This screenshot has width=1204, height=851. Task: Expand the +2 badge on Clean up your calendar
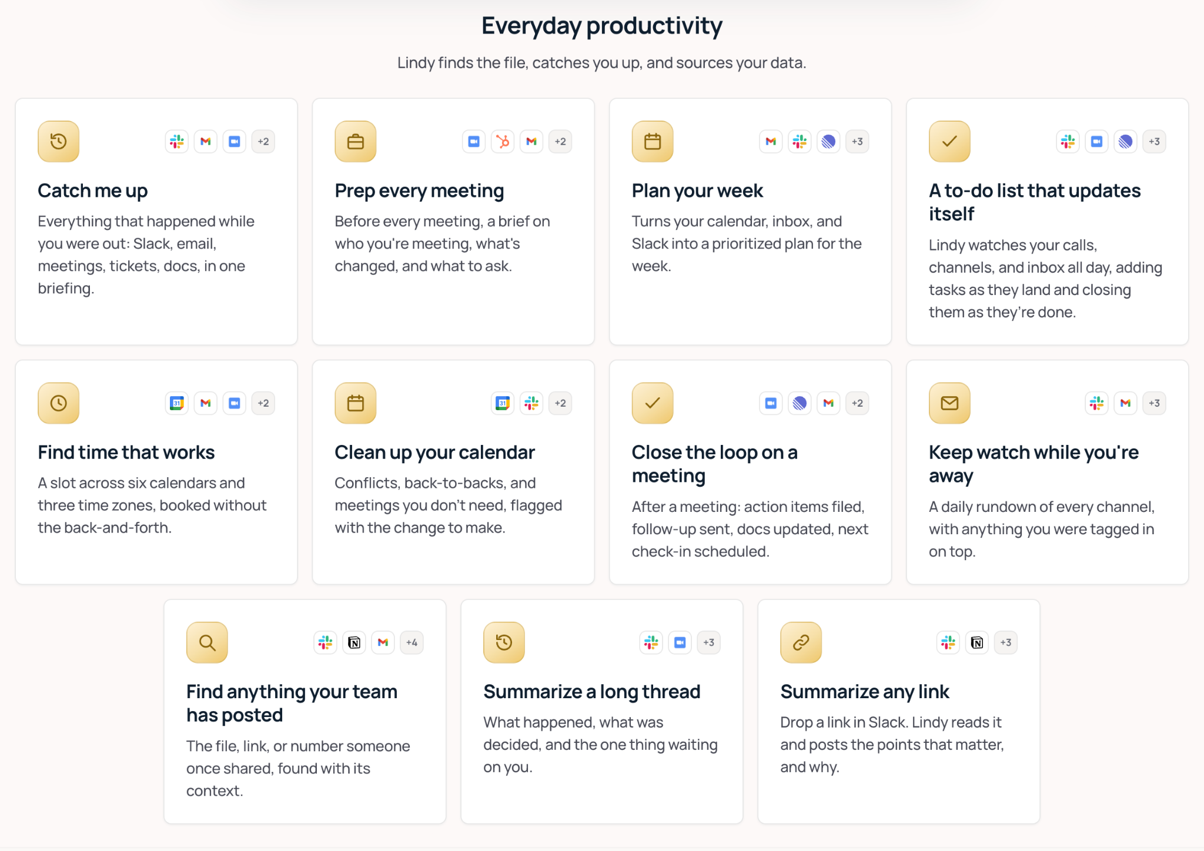(x=560, y=403)
